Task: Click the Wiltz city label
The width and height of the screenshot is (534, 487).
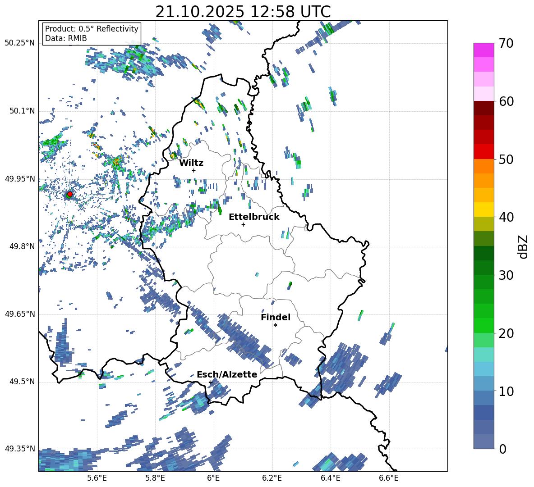Action: [x=191, y=163]
